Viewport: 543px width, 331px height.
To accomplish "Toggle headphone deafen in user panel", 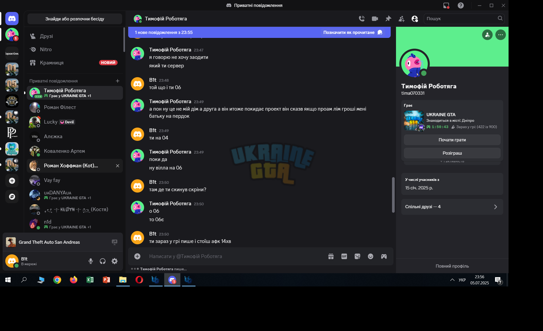I will (x=103, y=261).
